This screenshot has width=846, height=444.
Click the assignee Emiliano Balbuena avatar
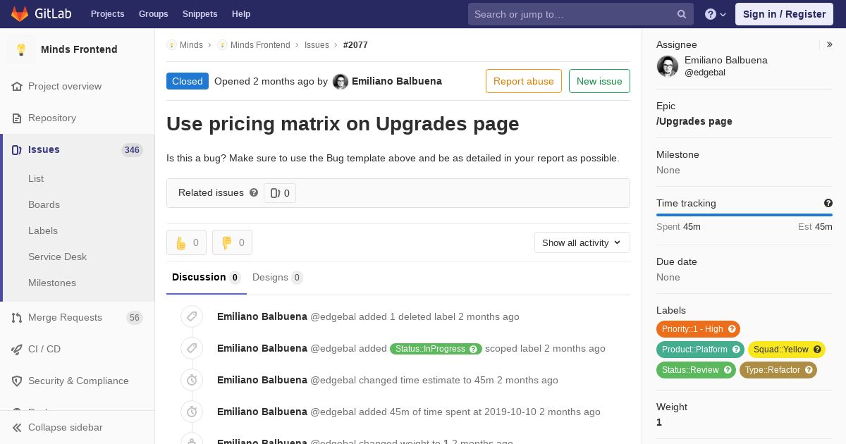tap(668, 66)
